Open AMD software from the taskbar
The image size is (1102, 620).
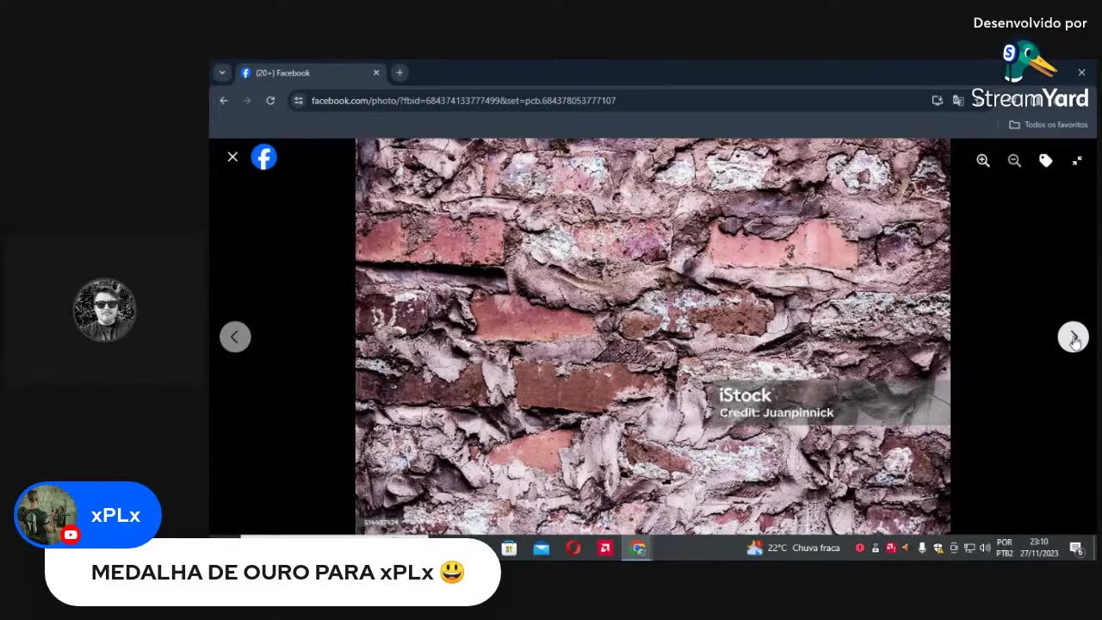[605, 549]
